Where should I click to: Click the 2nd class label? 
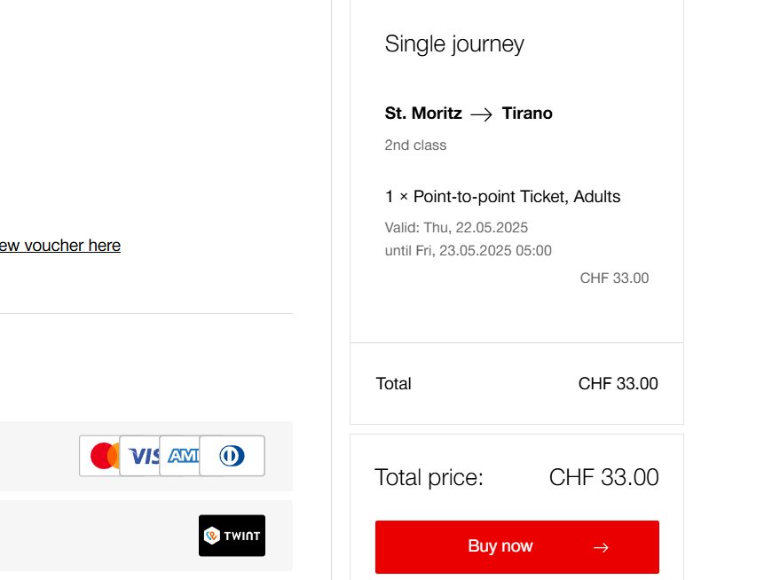tap(415, 145)
